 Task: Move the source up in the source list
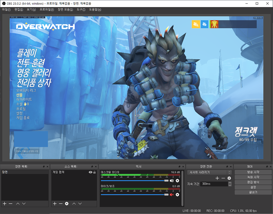74,204
